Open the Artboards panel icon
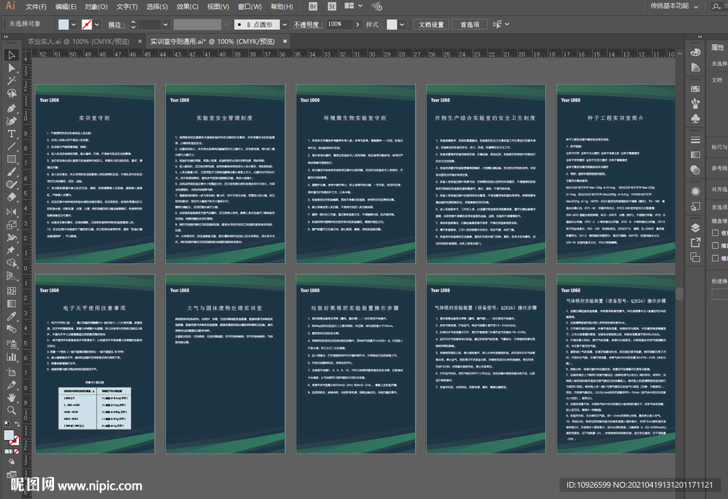 pos(695,257)
